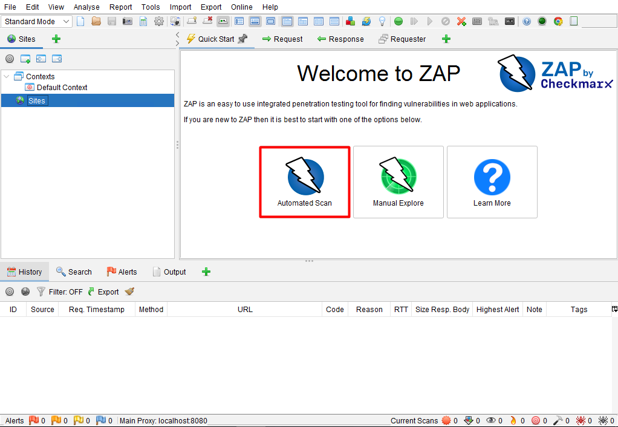Click the lightning globe update icon
This screenshot has width=618, height=427.
pyautogui.click(x=366, y=21)
